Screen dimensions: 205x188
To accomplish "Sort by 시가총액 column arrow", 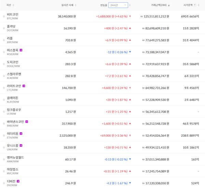I will tap(200, 5).
